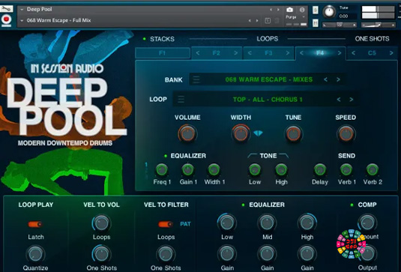Toggle the Latch switch under LOOP PLAY

click(x=35, y=224)
